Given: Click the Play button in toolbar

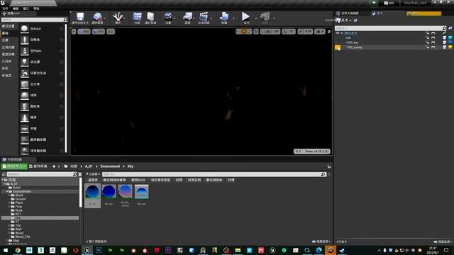Looking at the screenshot, I should pos(246,18).
